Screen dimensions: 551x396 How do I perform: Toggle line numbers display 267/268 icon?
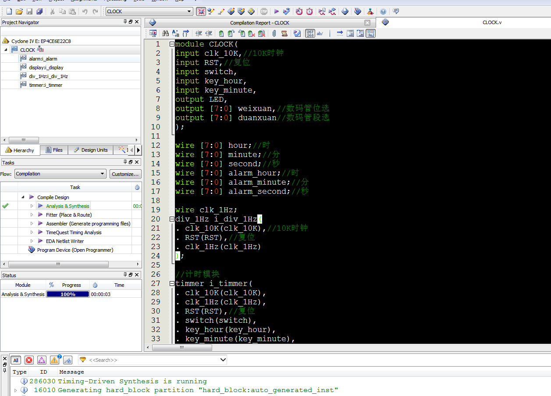[x=310, y=33]
